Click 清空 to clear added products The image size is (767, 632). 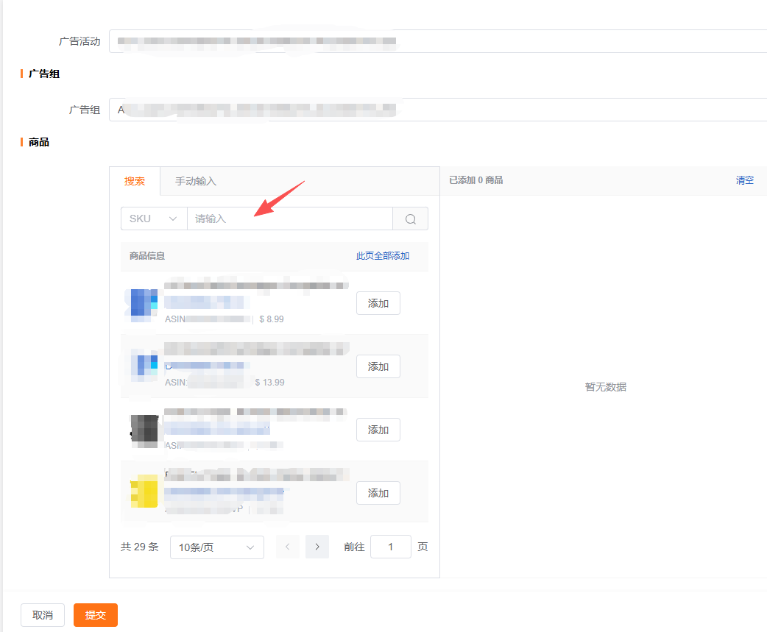745,180
